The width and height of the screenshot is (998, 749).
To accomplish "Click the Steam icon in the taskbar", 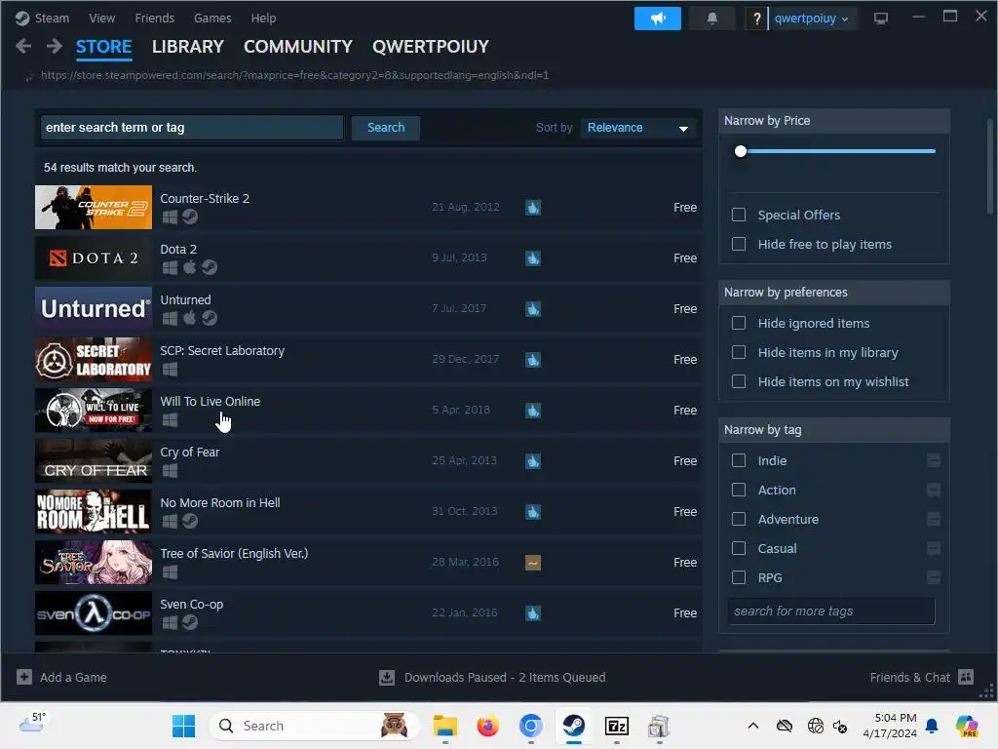I will coord(573,726).
